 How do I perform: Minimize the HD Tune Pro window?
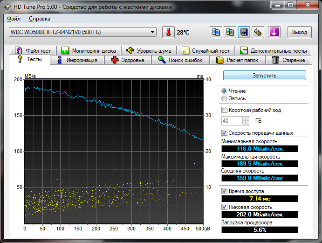coord(278,5)
